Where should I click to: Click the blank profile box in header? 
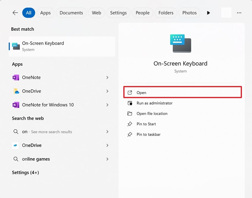coord(226,12)
